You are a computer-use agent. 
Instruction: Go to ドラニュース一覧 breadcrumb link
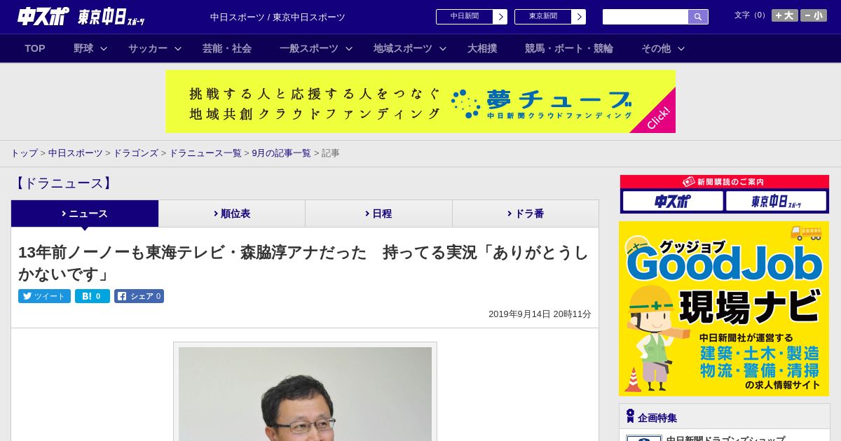(x=205, y=153)
